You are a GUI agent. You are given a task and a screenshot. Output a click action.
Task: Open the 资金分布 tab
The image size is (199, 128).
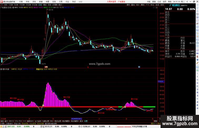pyautogui.click(x=17, y=124)
